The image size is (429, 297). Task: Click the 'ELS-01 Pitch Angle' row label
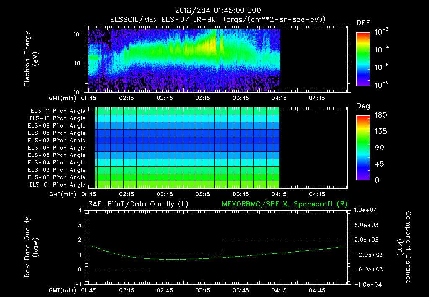point(57,185)
